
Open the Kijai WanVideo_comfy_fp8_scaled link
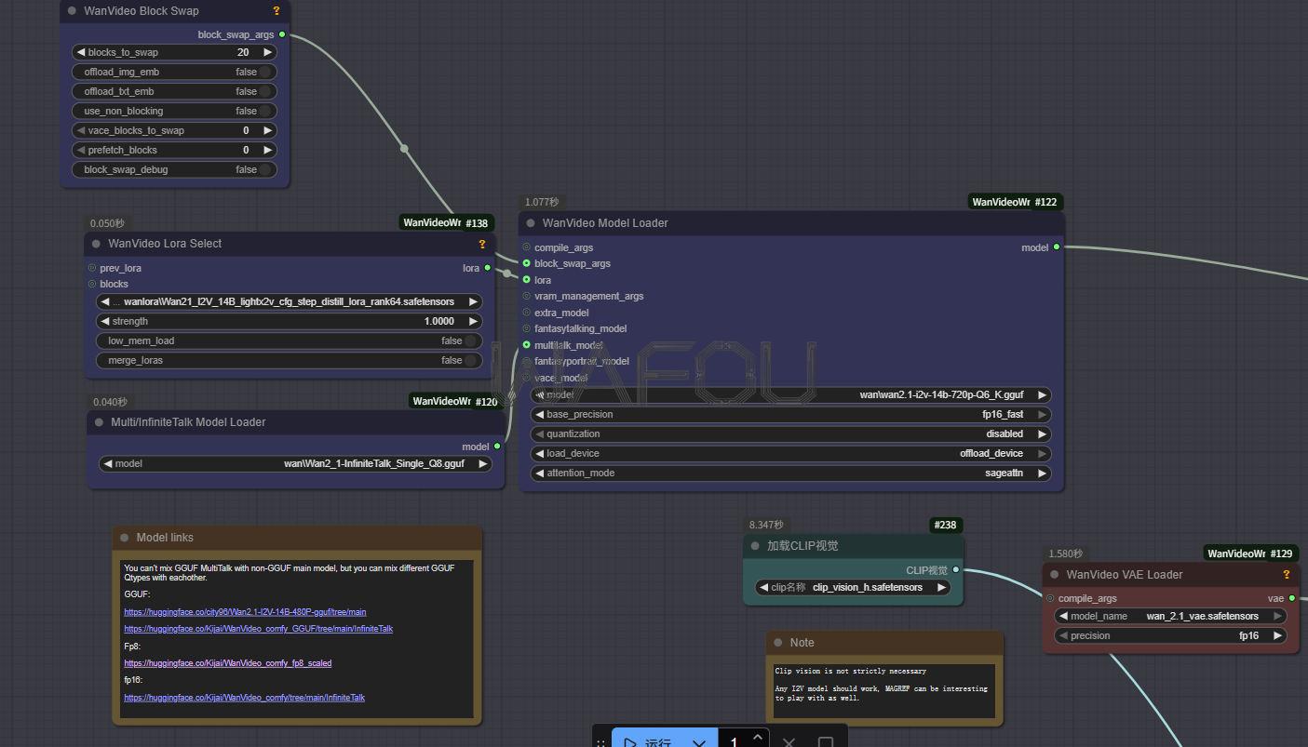click(x=227, y=663)
